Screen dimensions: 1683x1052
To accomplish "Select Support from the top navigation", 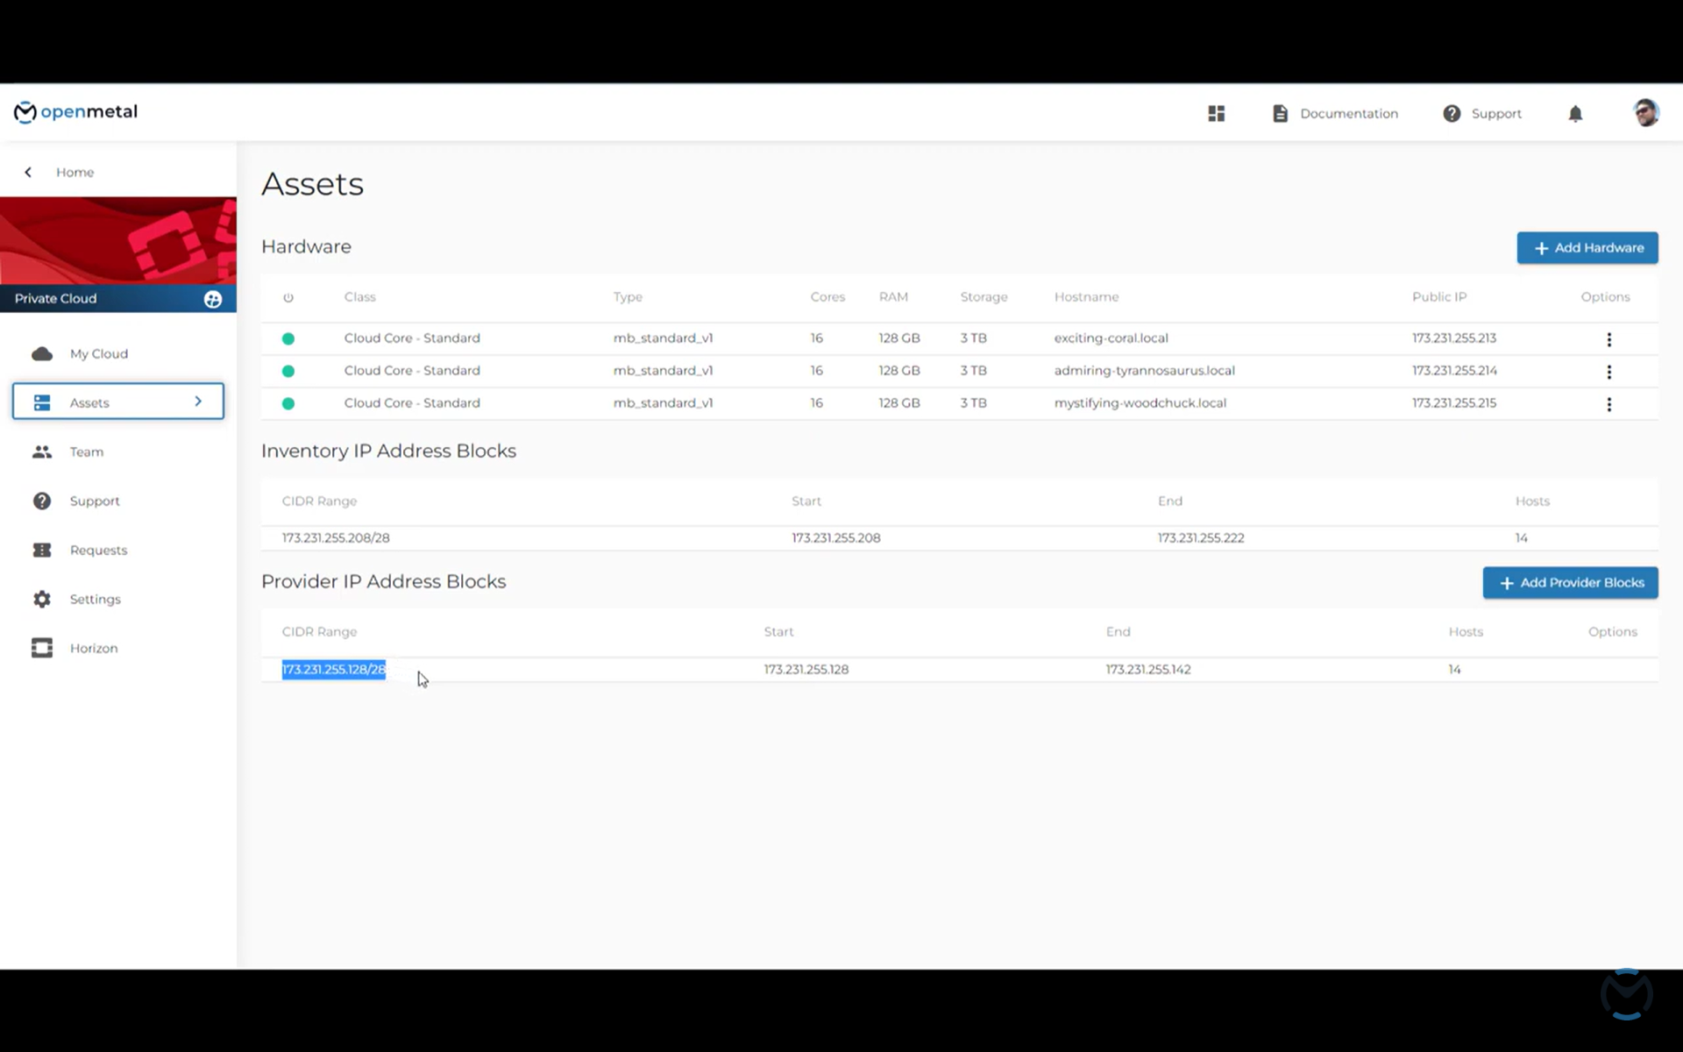I will [x=1482, y=113].
